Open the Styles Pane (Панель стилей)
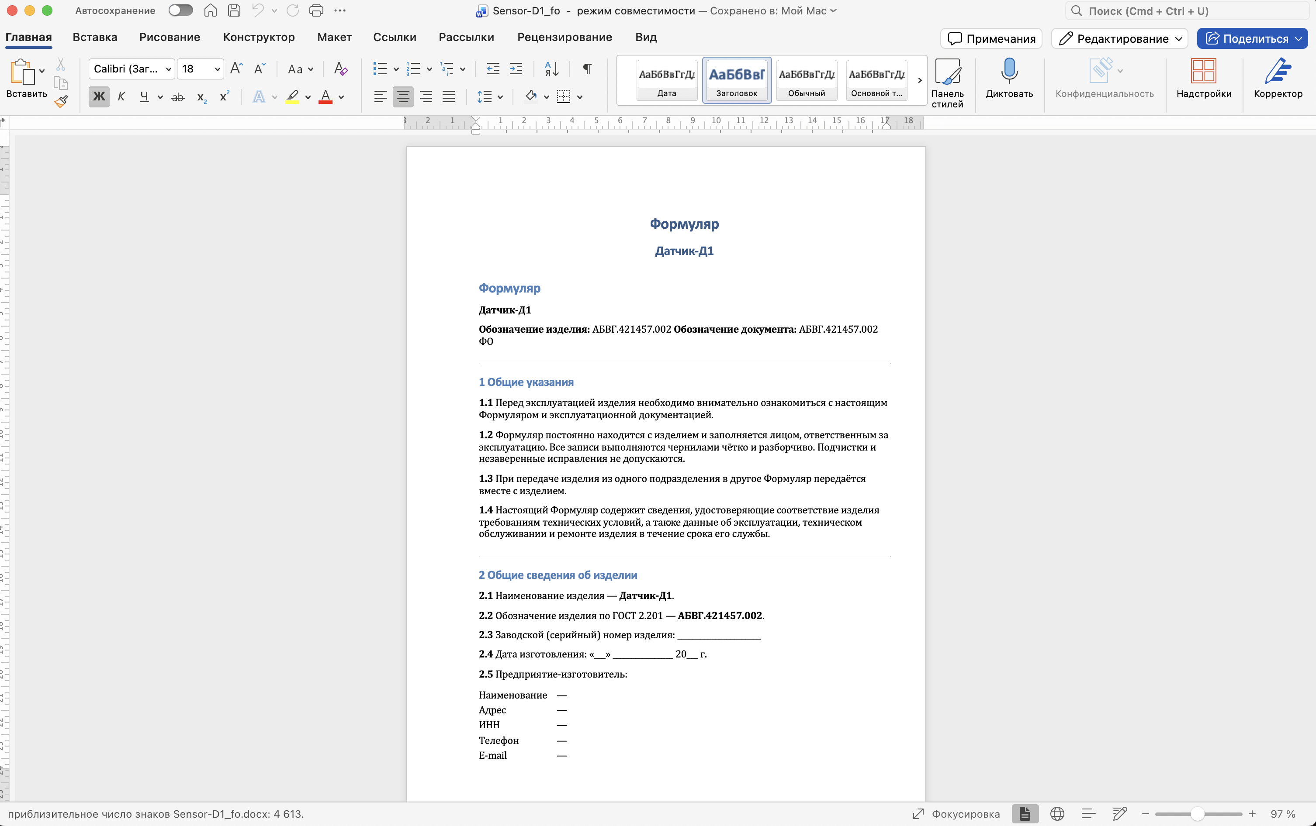The width and height of the screenshot is (1316, 826). [947, 83]
